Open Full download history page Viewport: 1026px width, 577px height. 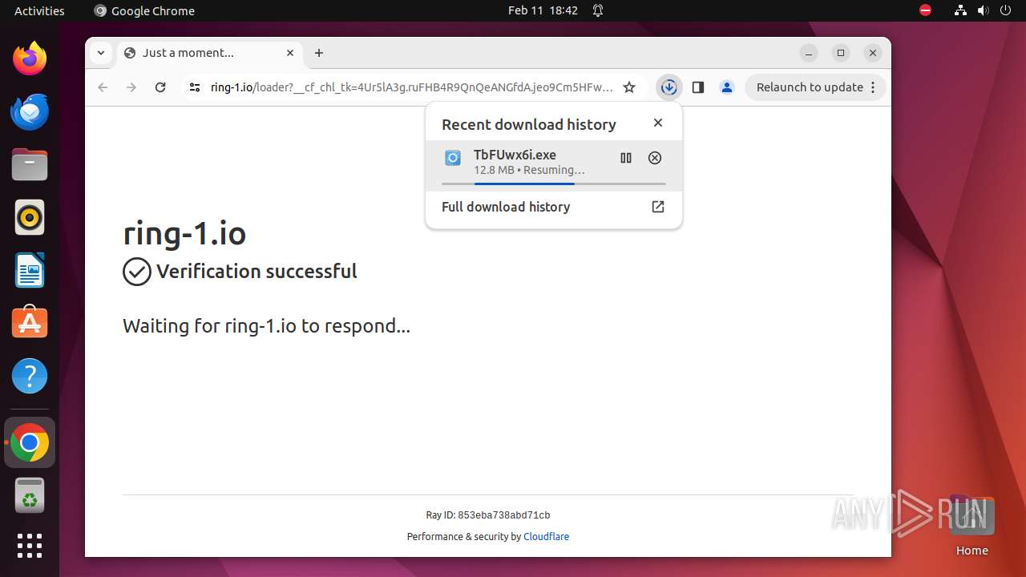coord(554,207)
